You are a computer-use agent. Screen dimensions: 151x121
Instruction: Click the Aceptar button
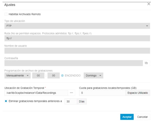[x=127, y=117]
